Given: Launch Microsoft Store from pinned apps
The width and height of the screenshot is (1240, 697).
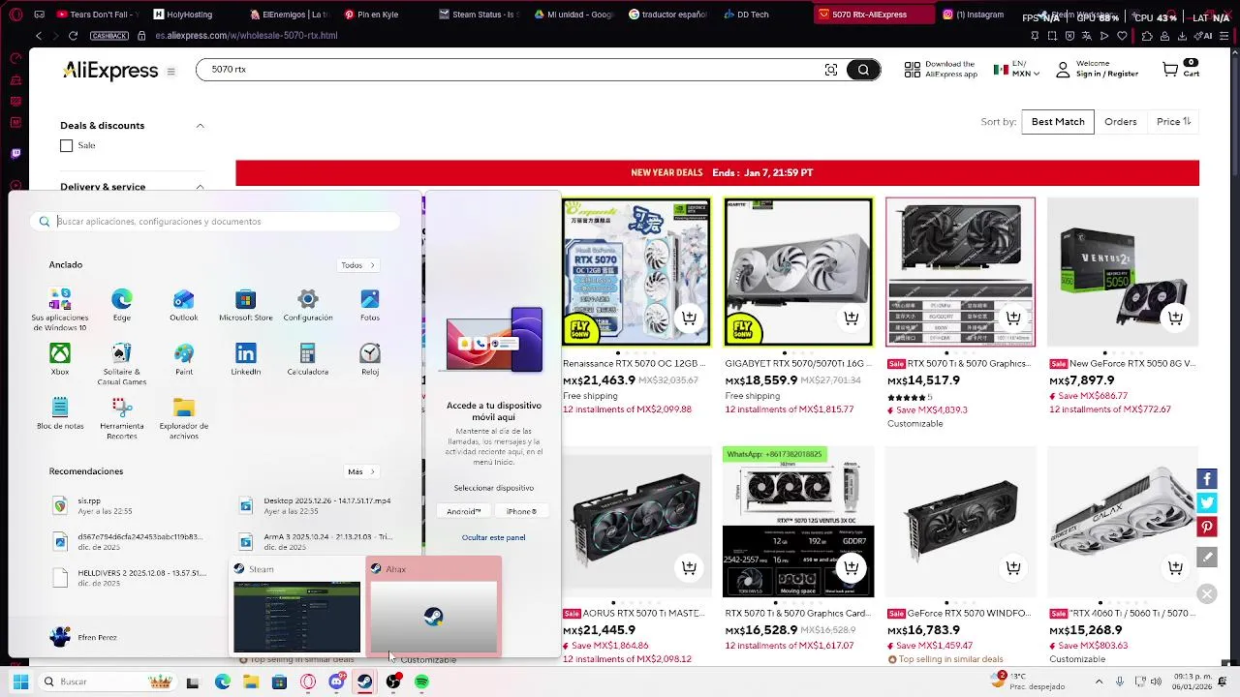Looking at the screenshot, I should 246,305.
